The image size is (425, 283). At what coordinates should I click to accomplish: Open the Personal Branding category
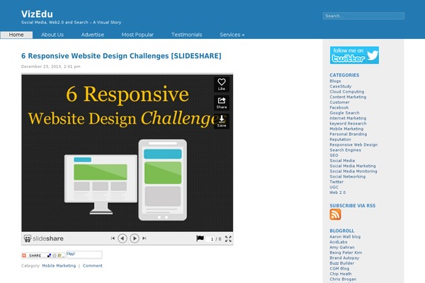tap(348, 134)
